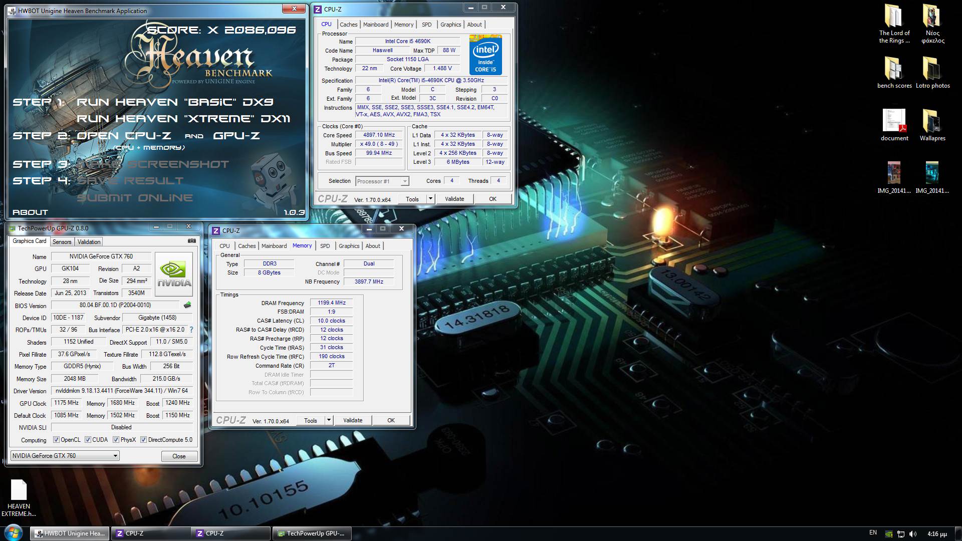Click Tools button in top CPU-Z window
The width and height of the screenshot is (962, 541).
coord(412,199)
